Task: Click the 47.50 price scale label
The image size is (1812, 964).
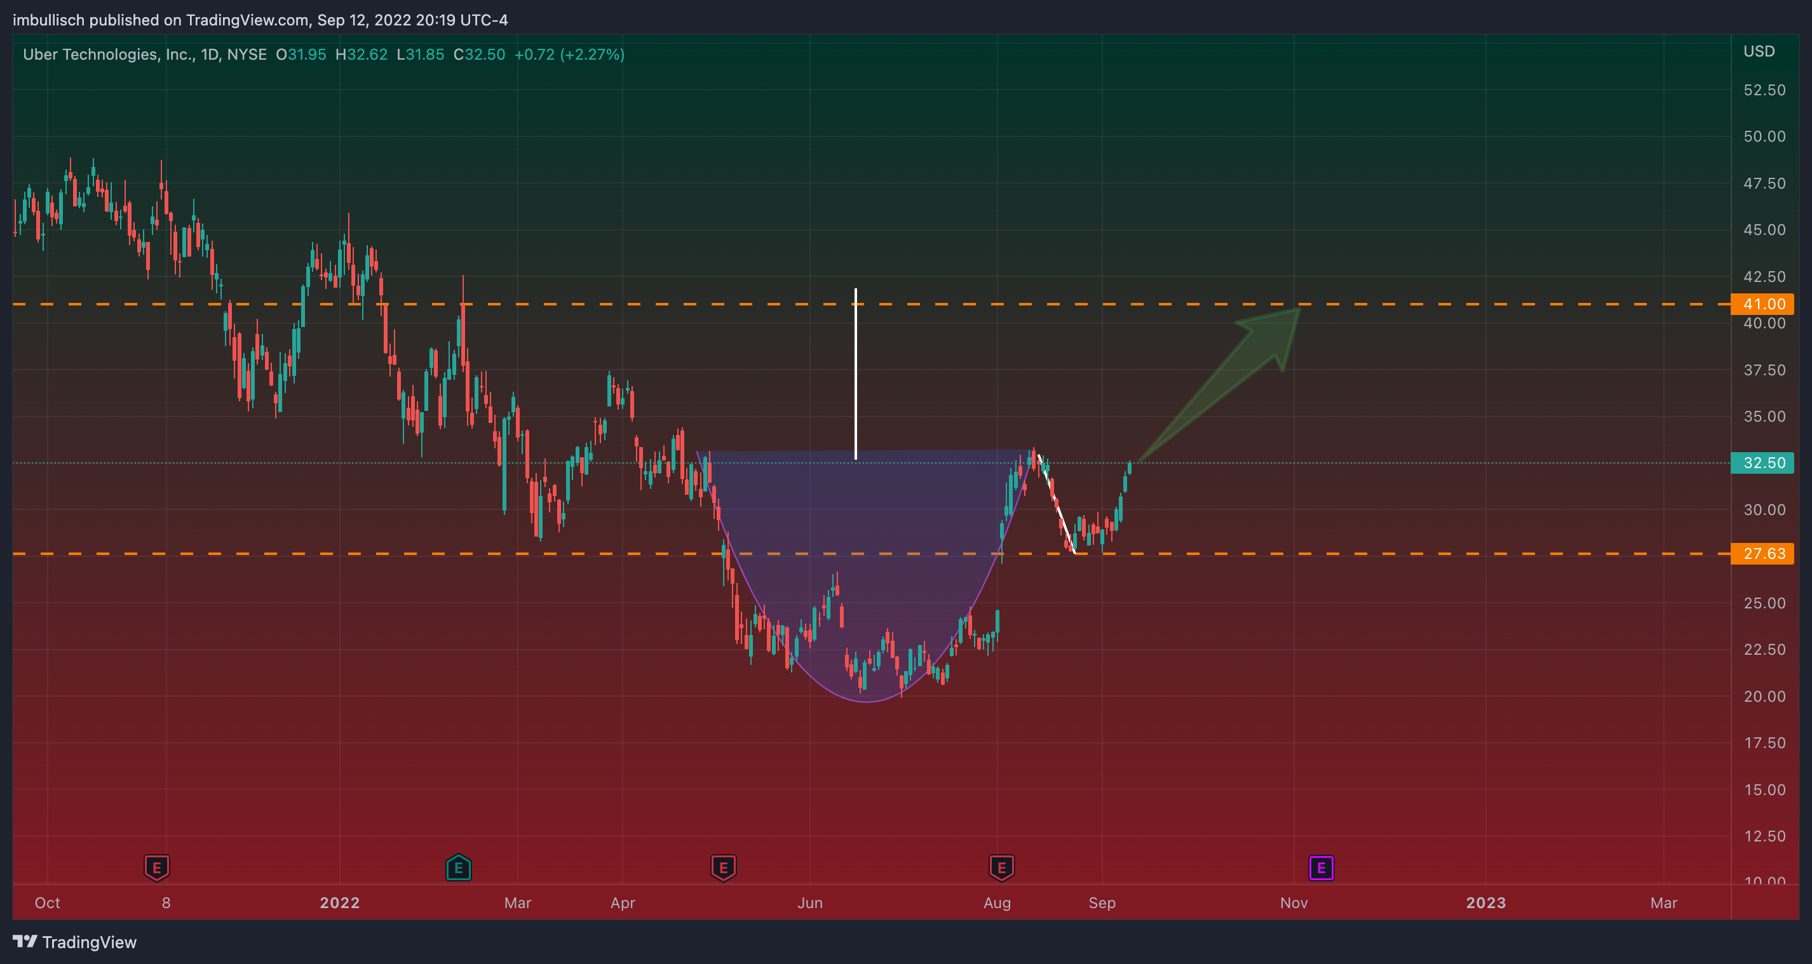Action: pos(1764,184)
